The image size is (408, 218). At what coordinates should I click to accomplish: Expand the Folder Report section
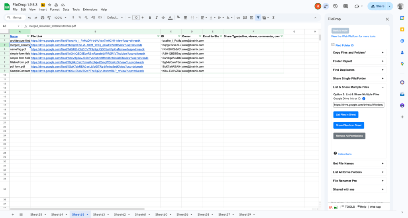(x=358, y=61)
